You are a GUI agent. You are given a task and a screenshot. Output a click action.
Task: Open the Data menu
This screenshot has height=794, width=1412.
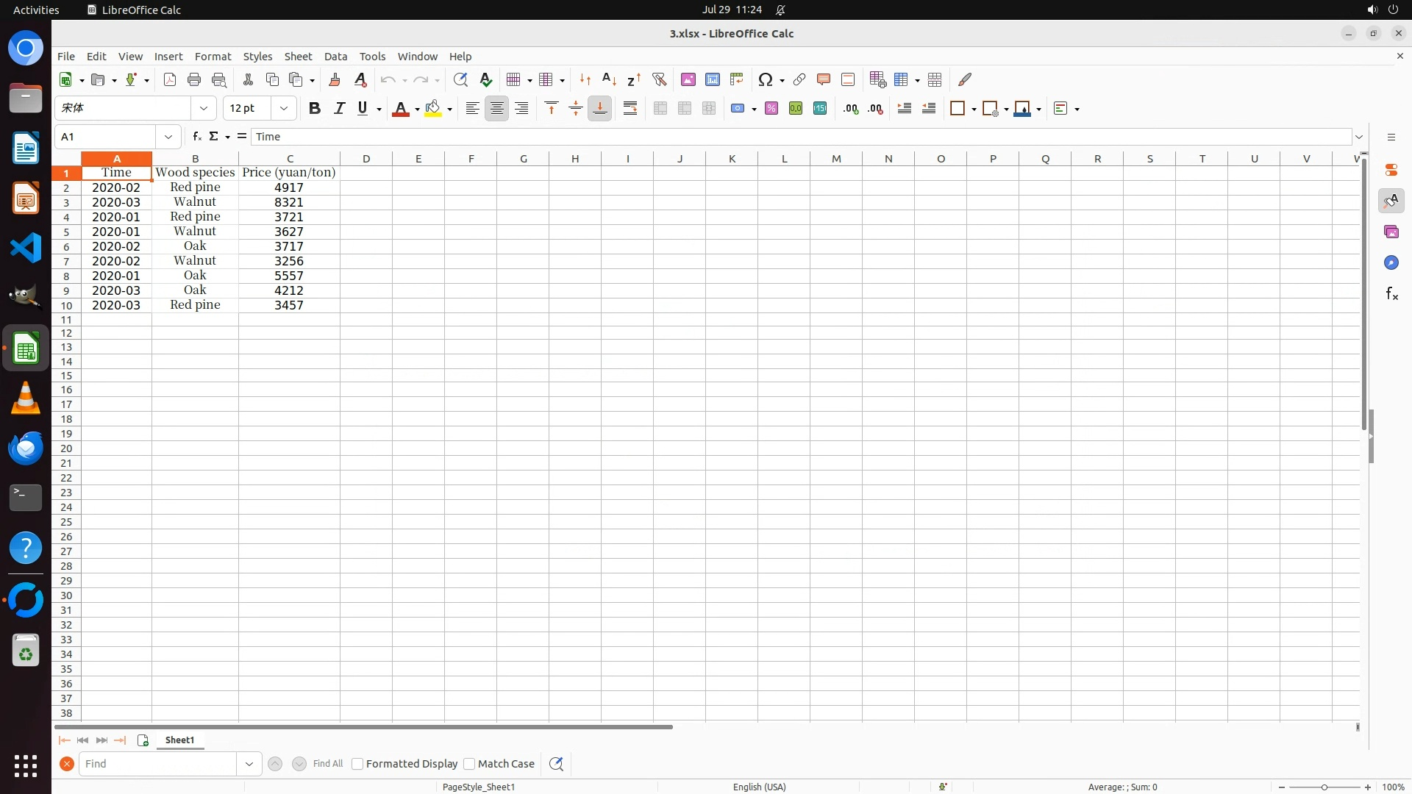(335, 57)
